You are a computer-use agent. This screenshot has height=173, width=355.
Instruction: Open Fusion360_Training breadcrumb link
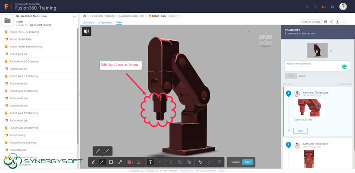102,16
